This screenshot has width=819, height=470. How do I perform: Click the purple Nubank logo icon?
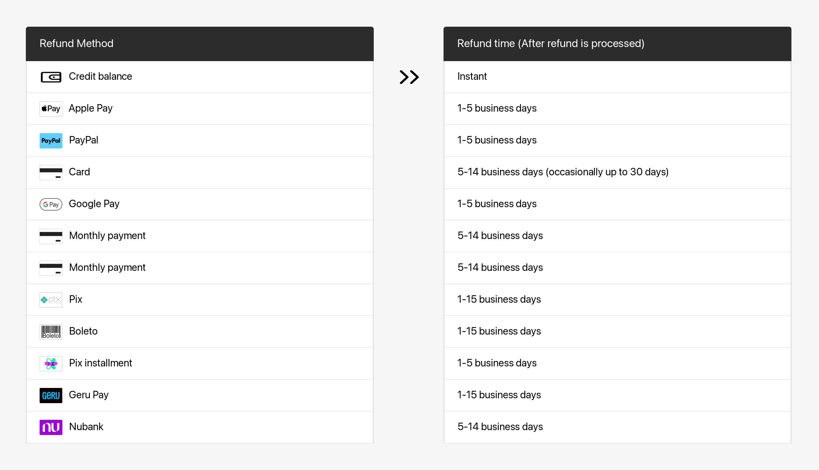coord(51,427)
